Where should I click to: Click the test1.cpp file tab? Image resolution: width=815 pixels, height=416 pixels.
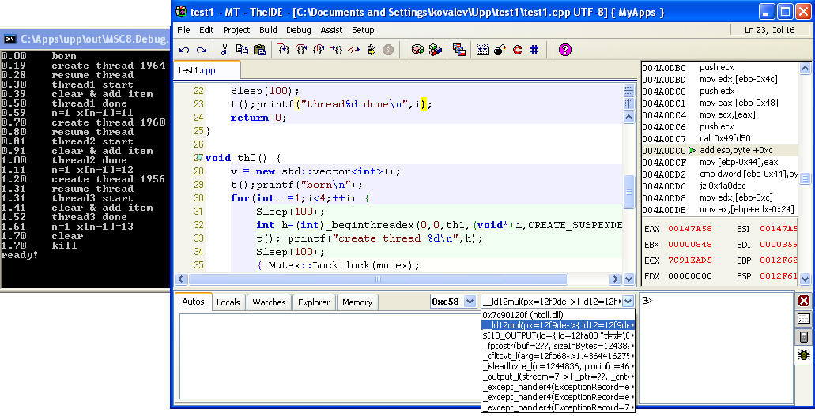[197, 70]
